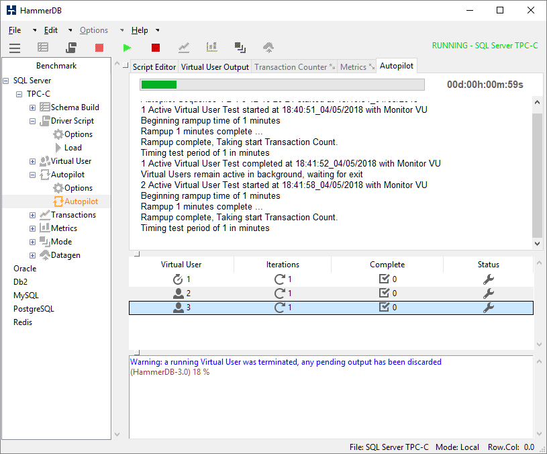Expand the Virtual User node
This screenshot has width=547, height=454.
coord(32,162)
